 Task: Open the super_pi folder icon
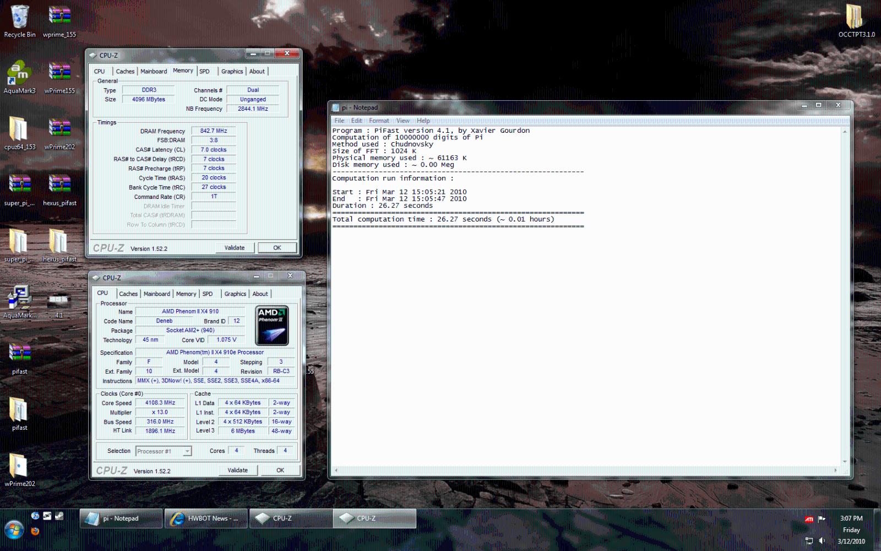coord(19,246)
